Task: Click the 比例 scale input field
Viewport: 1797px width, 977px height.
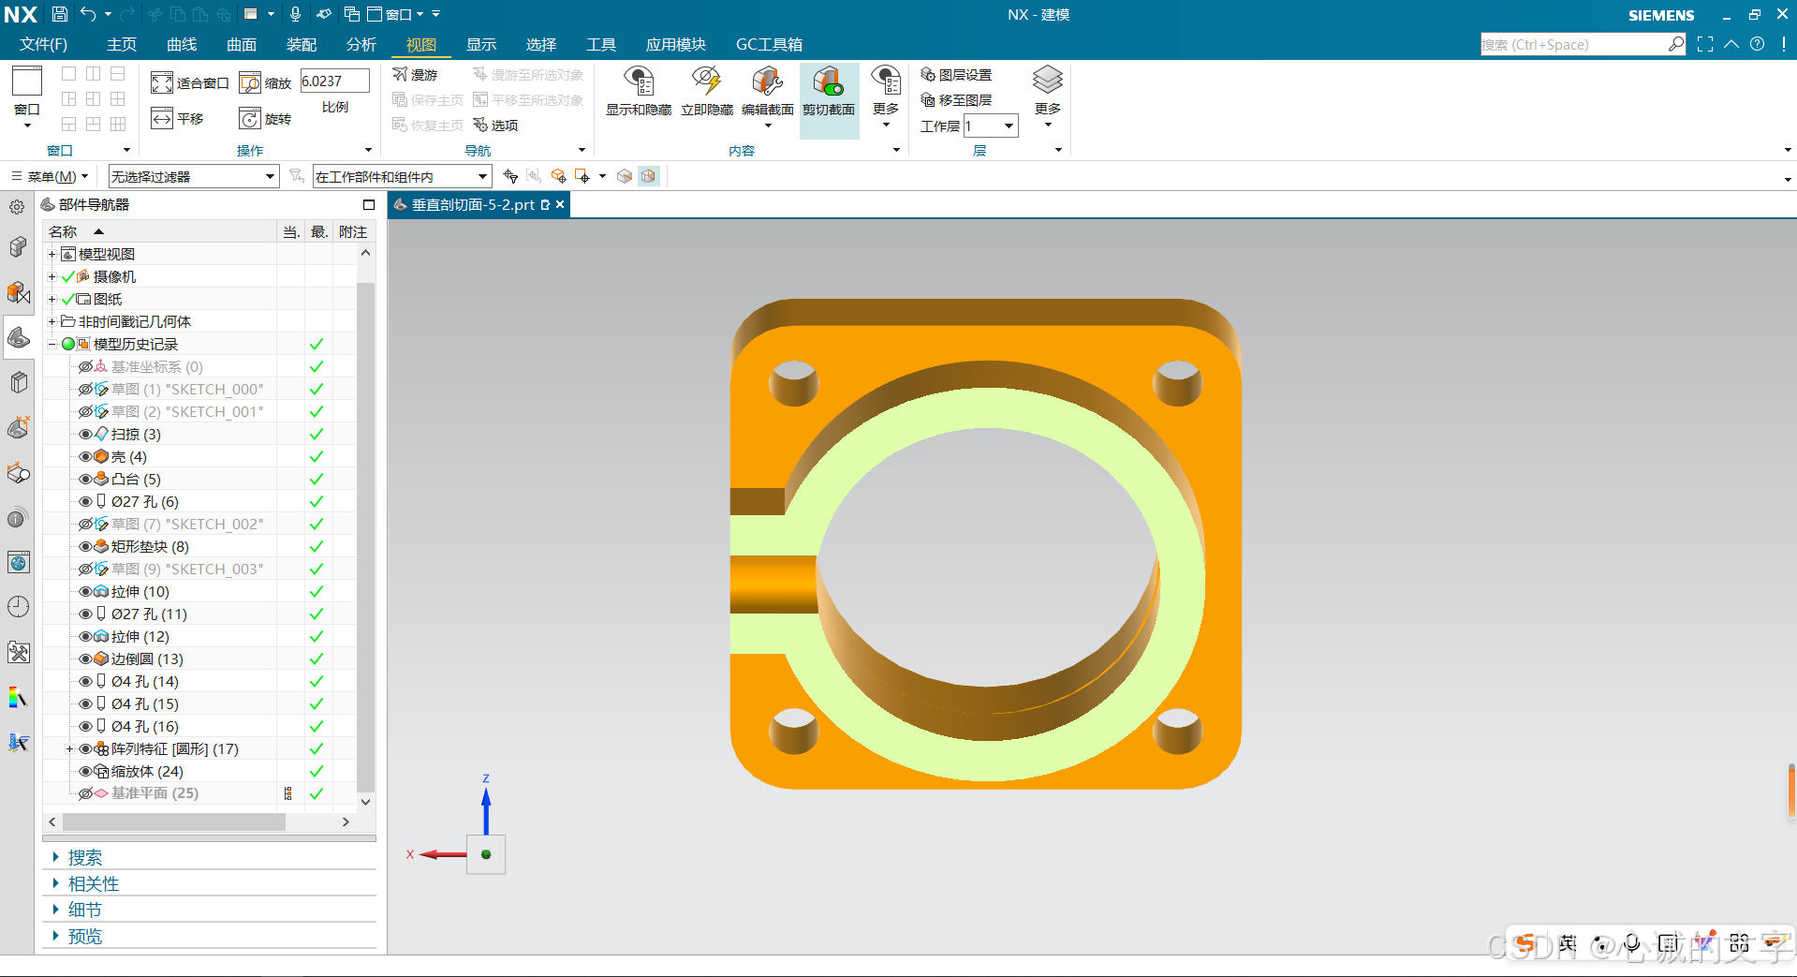Action: pos(334,81)
